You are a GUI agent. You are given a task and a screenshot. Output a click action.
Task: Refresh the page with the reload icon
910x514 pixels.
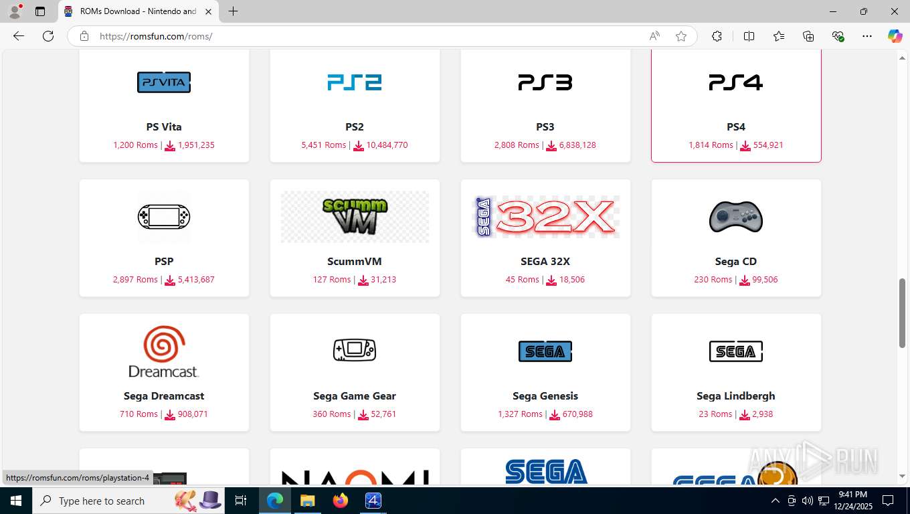click(x=48, y=36)
